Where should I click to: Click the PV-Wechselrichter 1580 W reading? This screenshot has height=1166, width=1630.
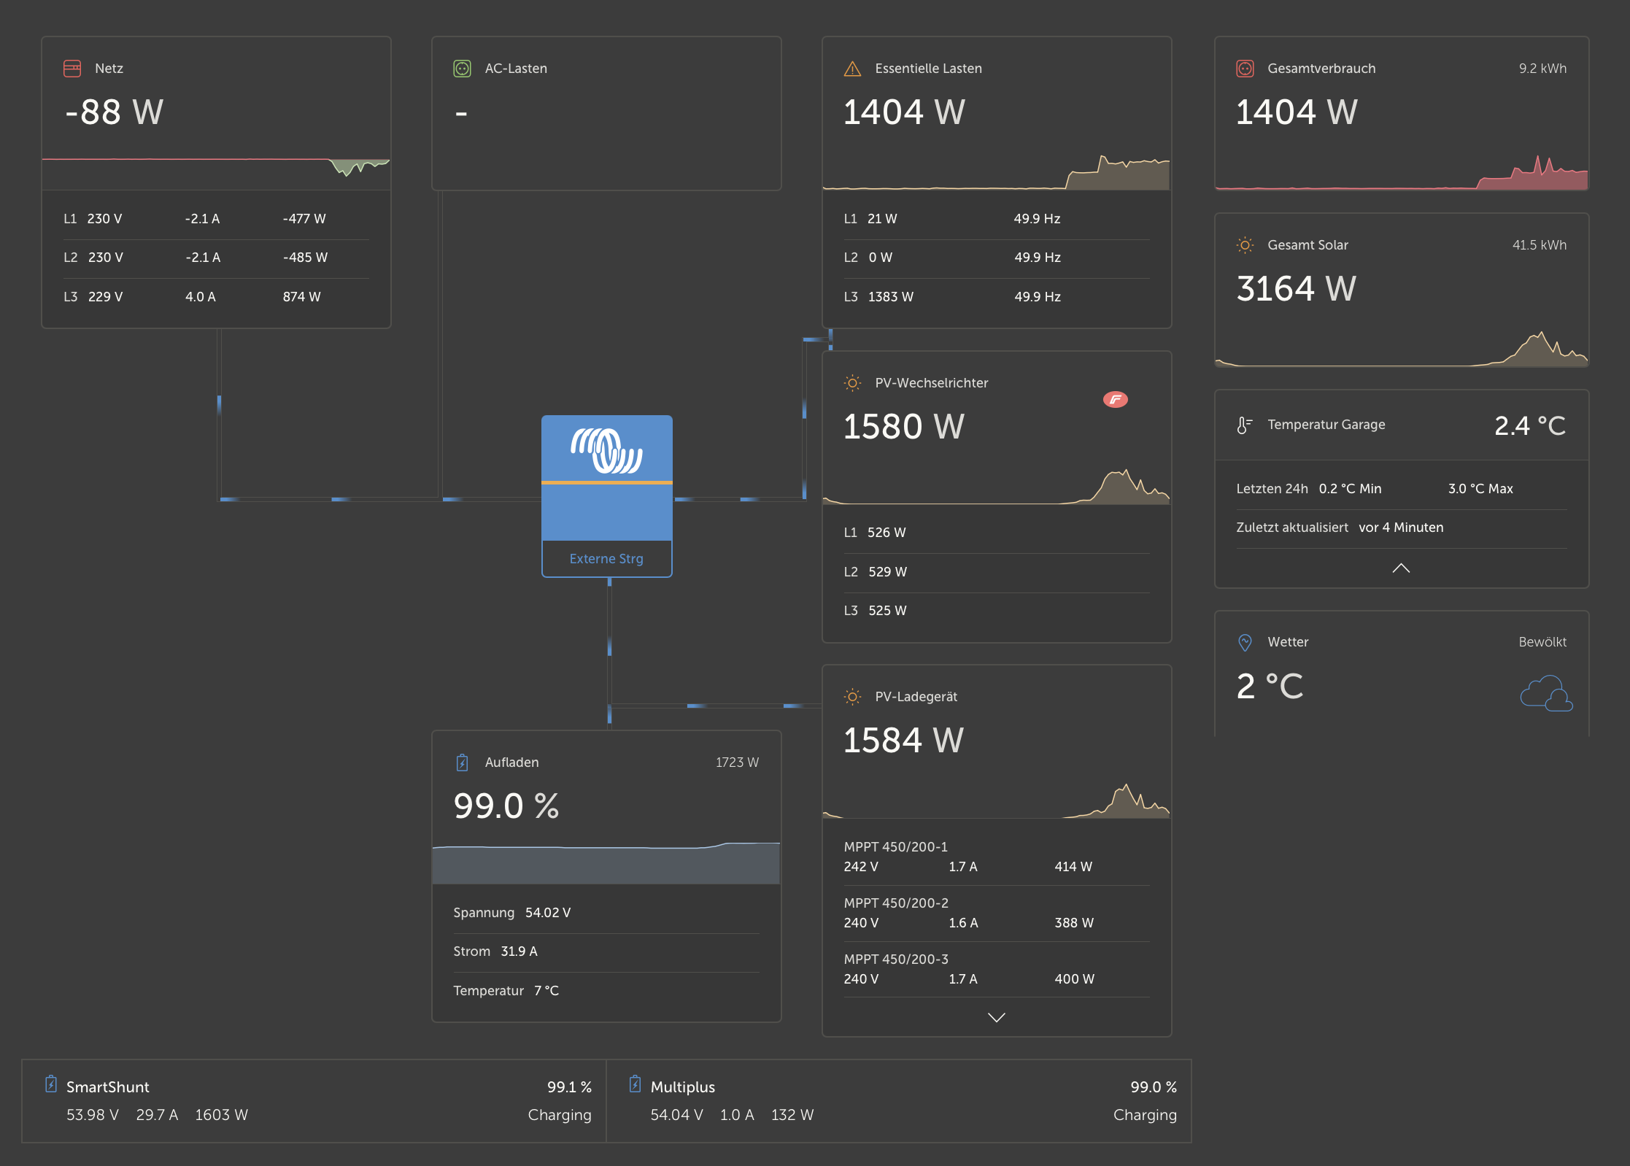click(x=903, y=427)
